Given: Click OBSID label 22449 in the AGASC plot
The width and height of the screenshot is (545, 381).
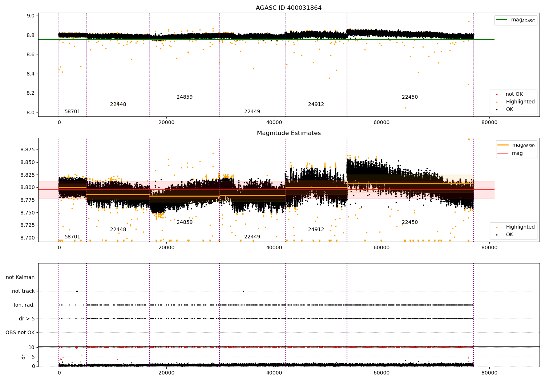Looking at the screenshot, I should pyautogui.click(x=252, y=111).
